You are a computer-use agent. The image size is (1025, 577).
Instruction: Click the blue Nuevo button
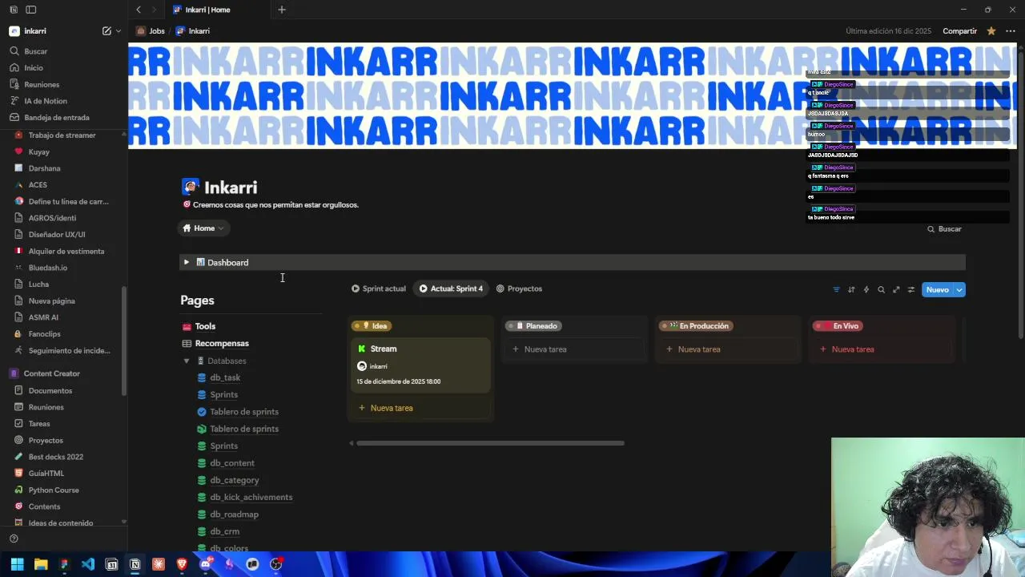[x=937, y=289]
